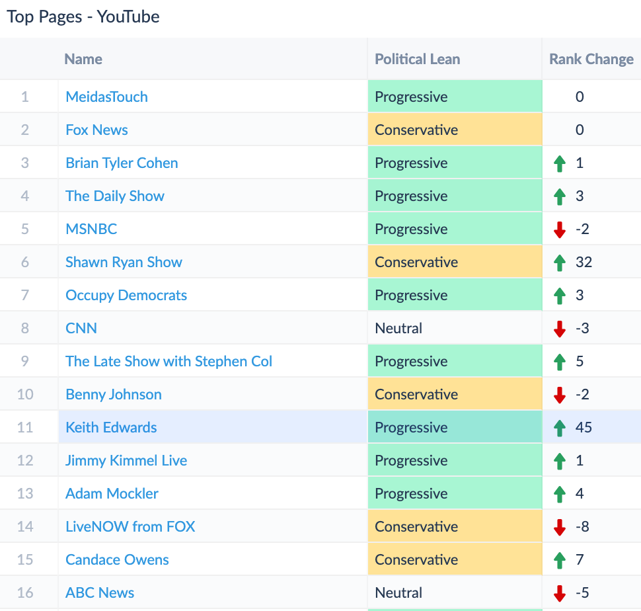Select Progressive cell in Keith Edwards row

(x=455, y=427)
